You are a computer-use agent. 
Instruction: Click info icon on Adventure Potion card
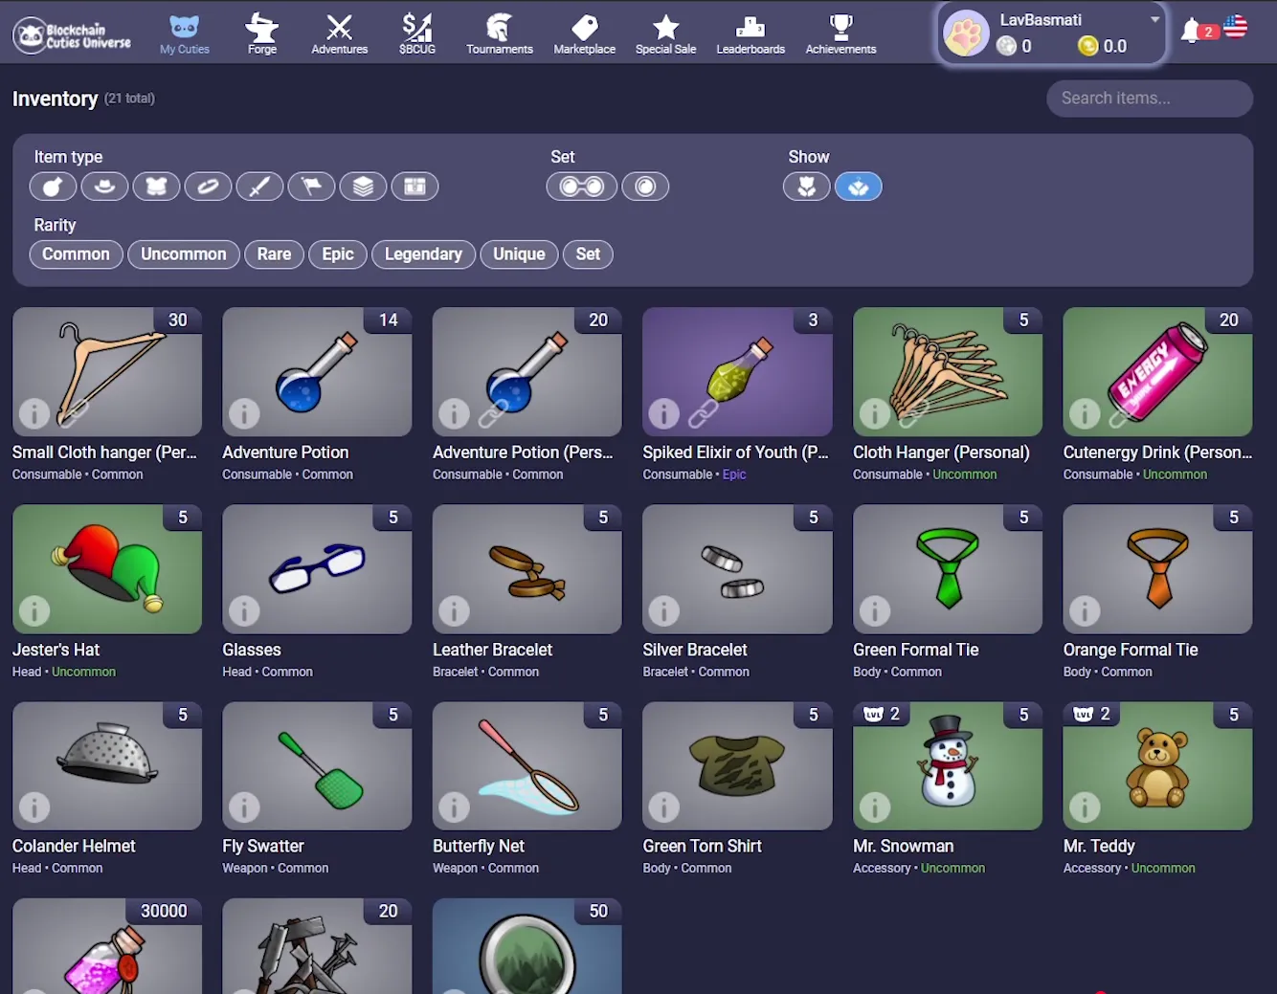point(244,414)
